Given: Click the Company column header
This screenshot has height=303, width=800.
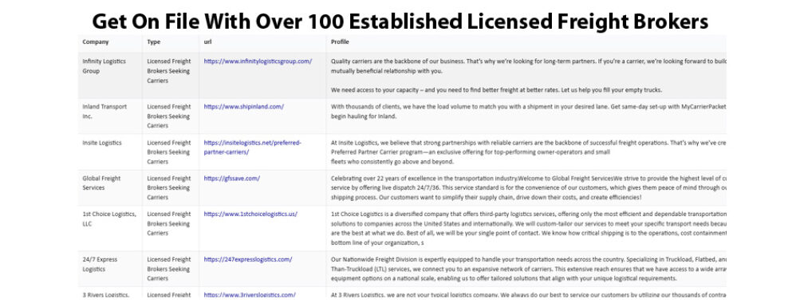Looking at the screenshot, I should [x=96, y=41].
